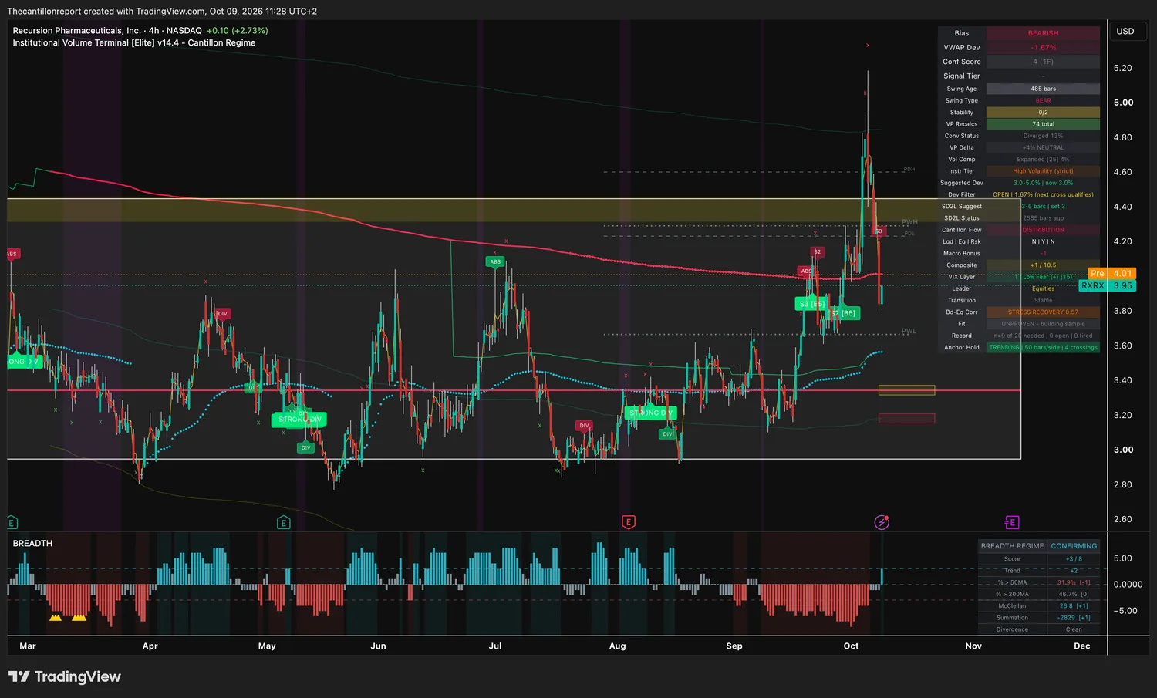Viewport: 1157px width, 698px height.
Task: Click the red DIV label in mid-April
Action: tap(222, 313)
